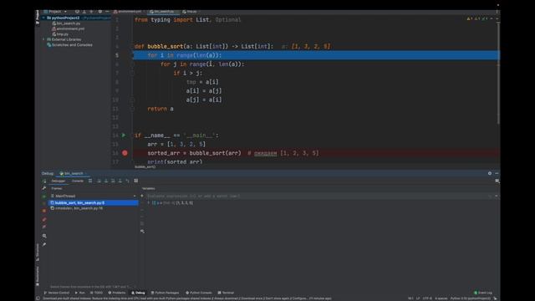Click the red Stop debug icon
This screenshot has height=301, width=535.
(44, 211)
